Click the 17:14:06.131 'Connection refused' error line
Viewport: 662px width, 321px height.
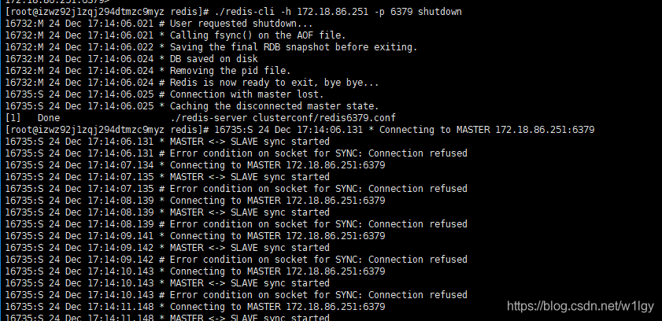coord(236,153)
